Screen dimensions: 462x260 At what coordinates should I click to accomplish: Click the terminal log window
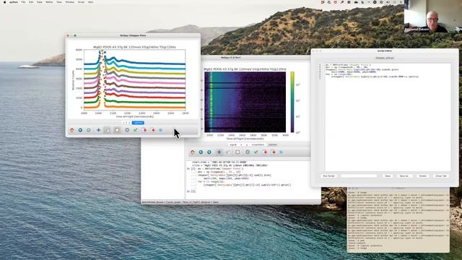398,220
